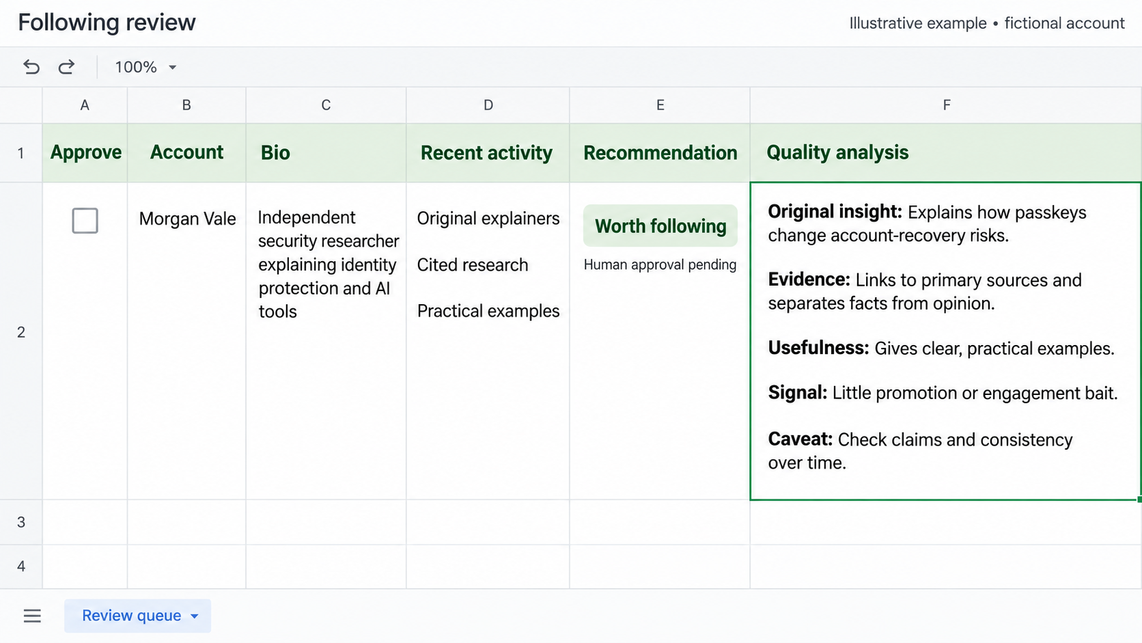Select row 3 header
1142x643 pixels.
click(x=21, y=522)
